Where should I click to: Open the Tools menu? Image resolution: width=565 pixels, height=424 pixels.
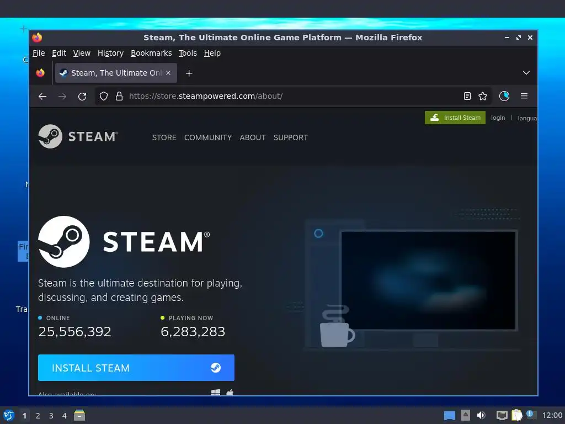coord(188,53)
